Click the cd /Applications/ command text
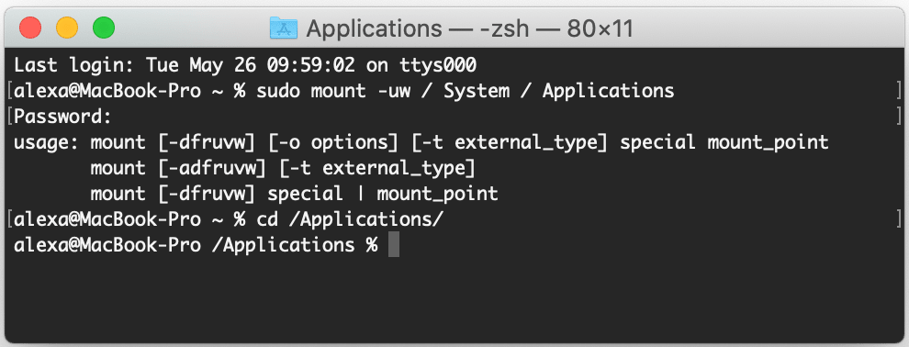This screenshot has width=909, height=347. click(350, 219)
